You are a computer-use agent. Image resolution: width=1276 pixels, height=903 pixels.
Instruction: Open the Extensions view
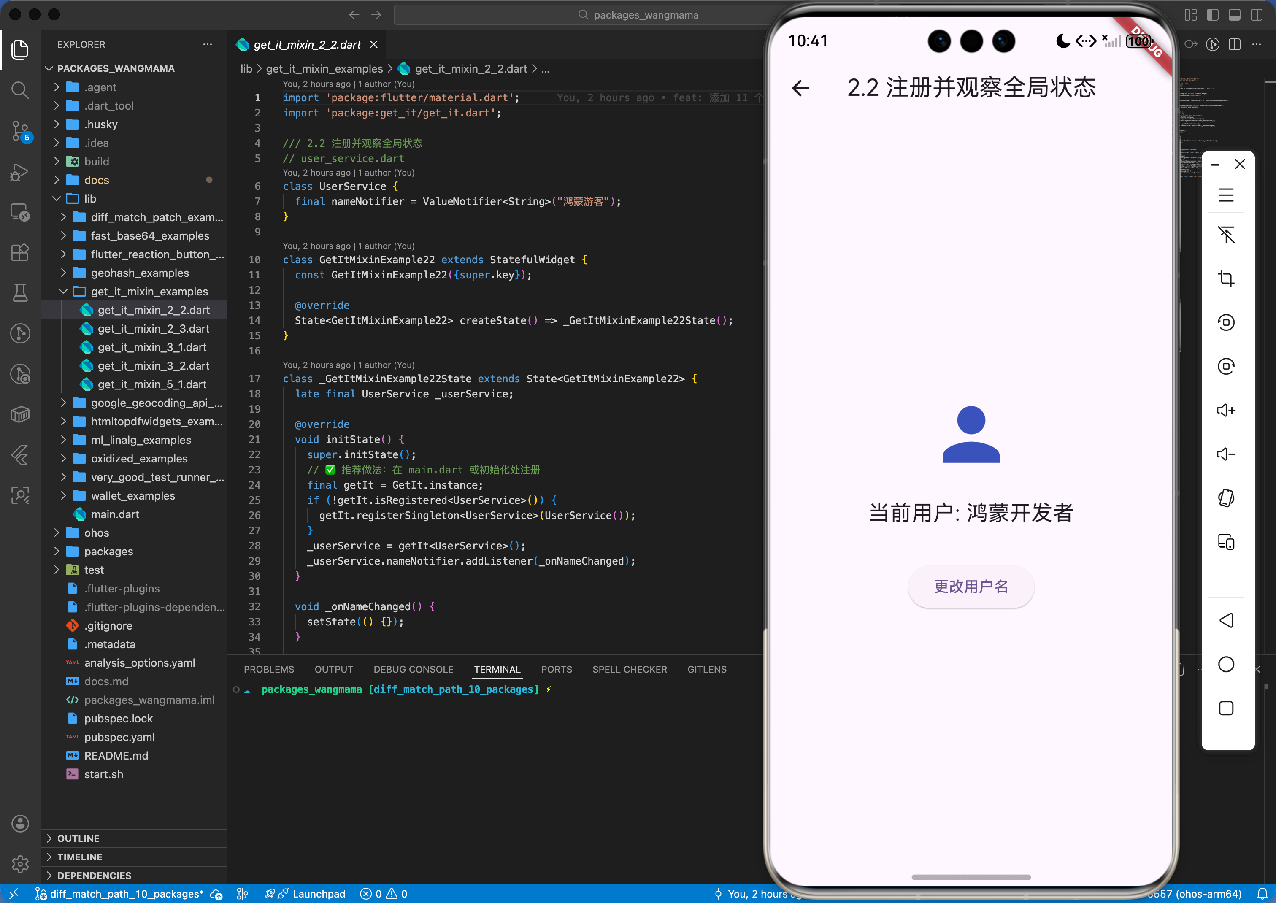point(20,253)
